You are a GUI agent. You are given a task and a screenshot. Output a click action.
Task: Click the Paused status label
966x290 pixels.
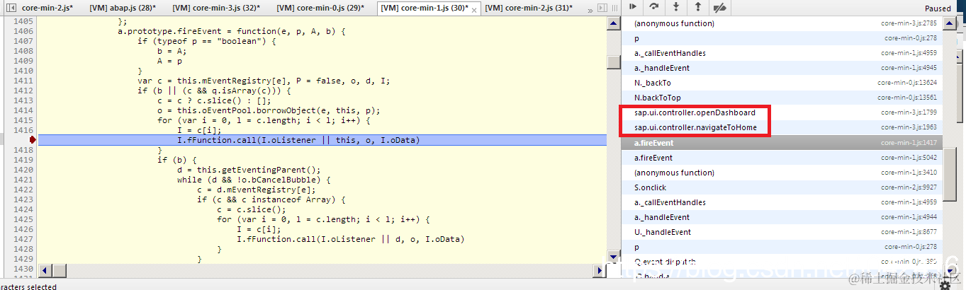938,8
